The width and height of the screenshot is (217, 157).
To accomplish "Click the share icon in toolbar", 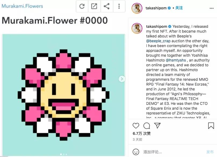I will [107, 6].
